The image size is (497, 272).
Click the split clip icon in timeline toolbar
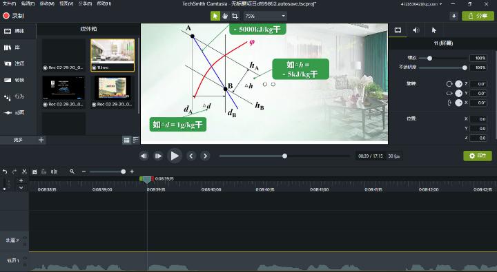click(55, 171)
